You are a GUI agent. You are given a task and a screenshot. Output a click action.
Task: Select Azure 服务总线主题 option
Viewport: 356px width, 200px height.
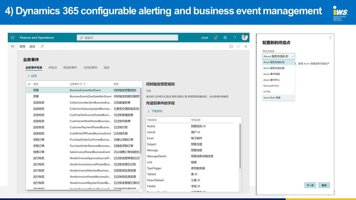pyautogui.click(x=278, y=68)
